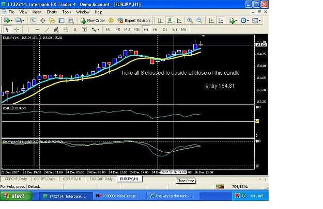This screenshot has height=209, width=323.
Task: Switch to M1 timeframe
Action: (109, 29)
